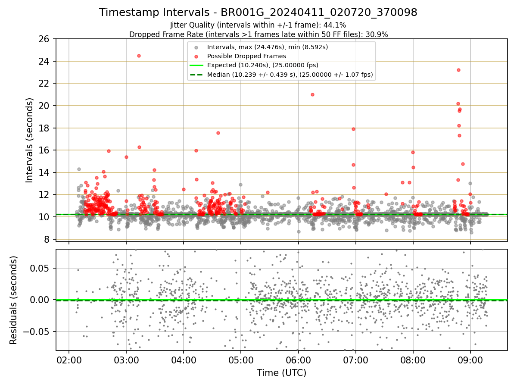Click the 'Time (UTC)' x-axis label
517x388 pixels.
point(282,373)
